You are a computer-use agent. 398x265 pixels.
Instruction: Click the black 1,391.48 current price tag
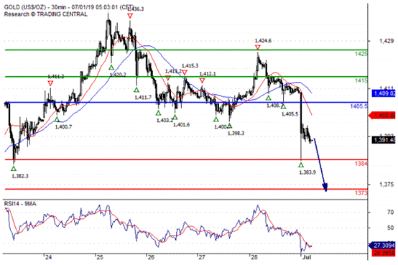coord(384,140)
